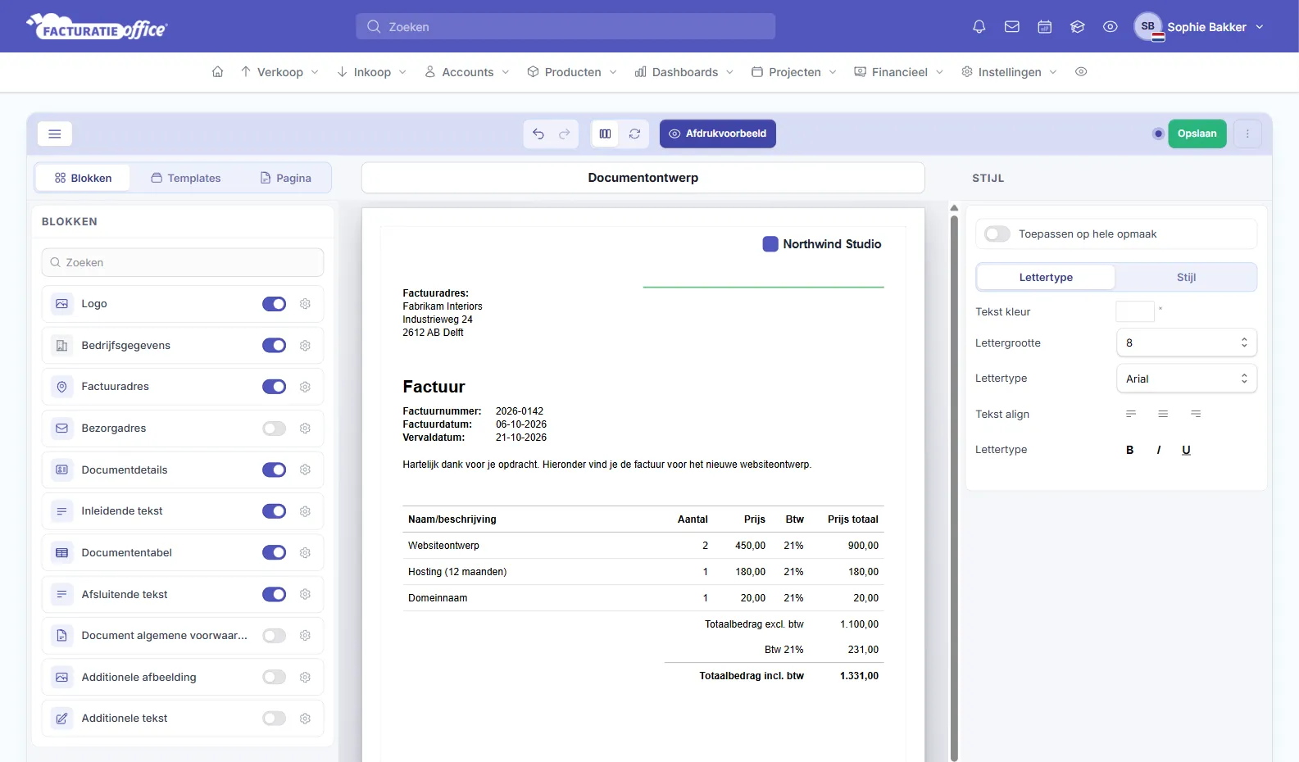Switch off the Afsluitende tekst block
The width and height of the screenshot is (1299, 762).
pyautogui.click(x=274, y=595)
